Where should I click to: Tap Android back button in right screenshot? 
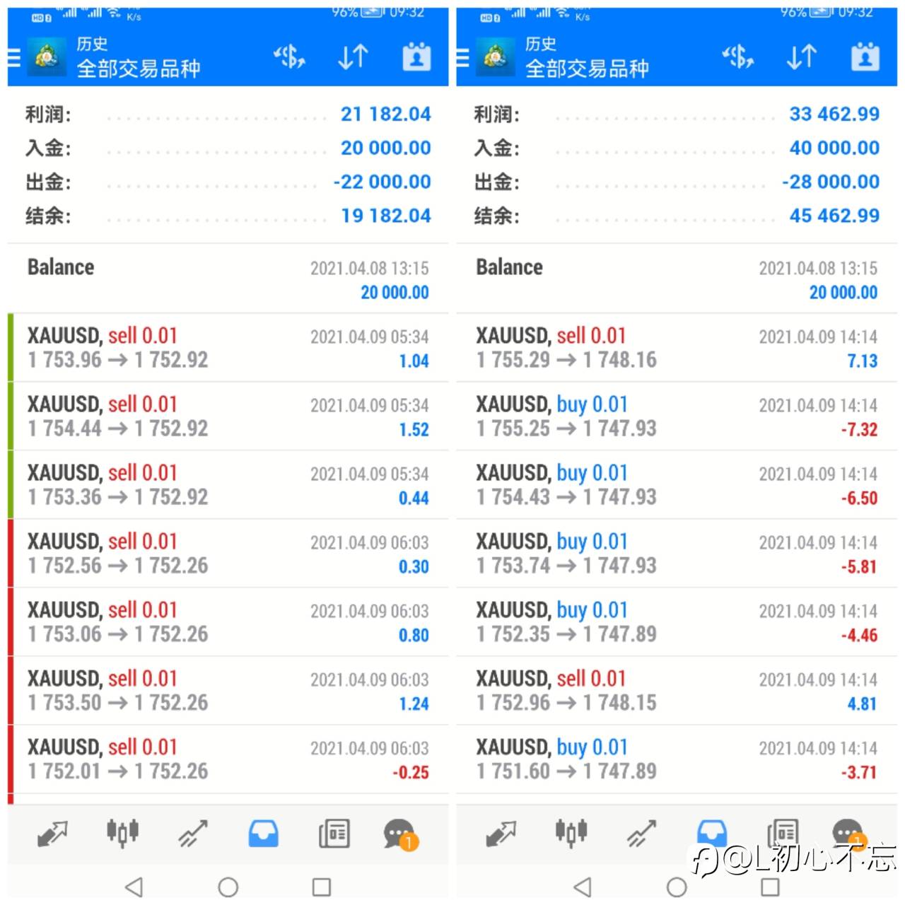pyautogui.click(x=583, y=887)
